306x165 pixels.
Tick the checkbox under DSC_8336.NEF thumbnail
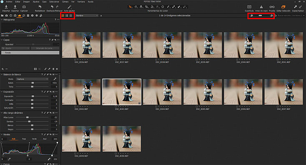tap(75, 60)
